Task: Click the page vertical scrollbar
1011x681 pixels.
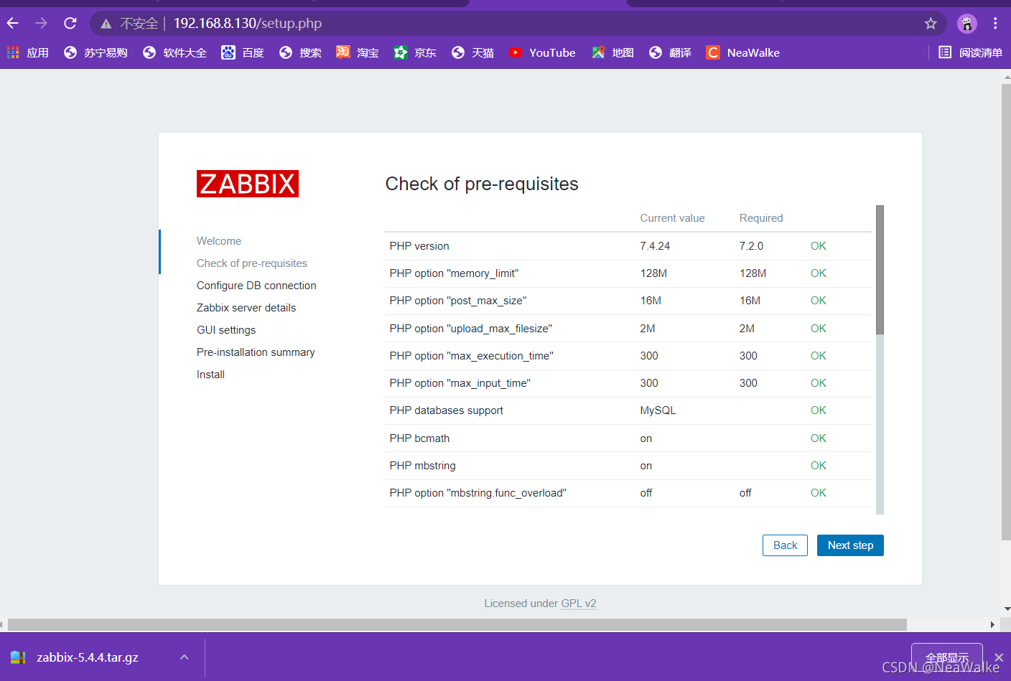Action: point(1006,312)
